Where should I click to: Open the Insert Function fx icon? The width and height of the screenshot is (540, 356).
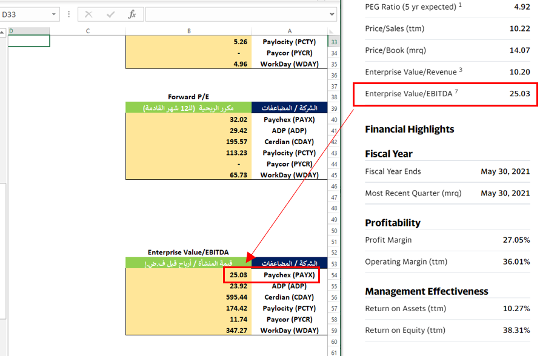tap(132, 14)
